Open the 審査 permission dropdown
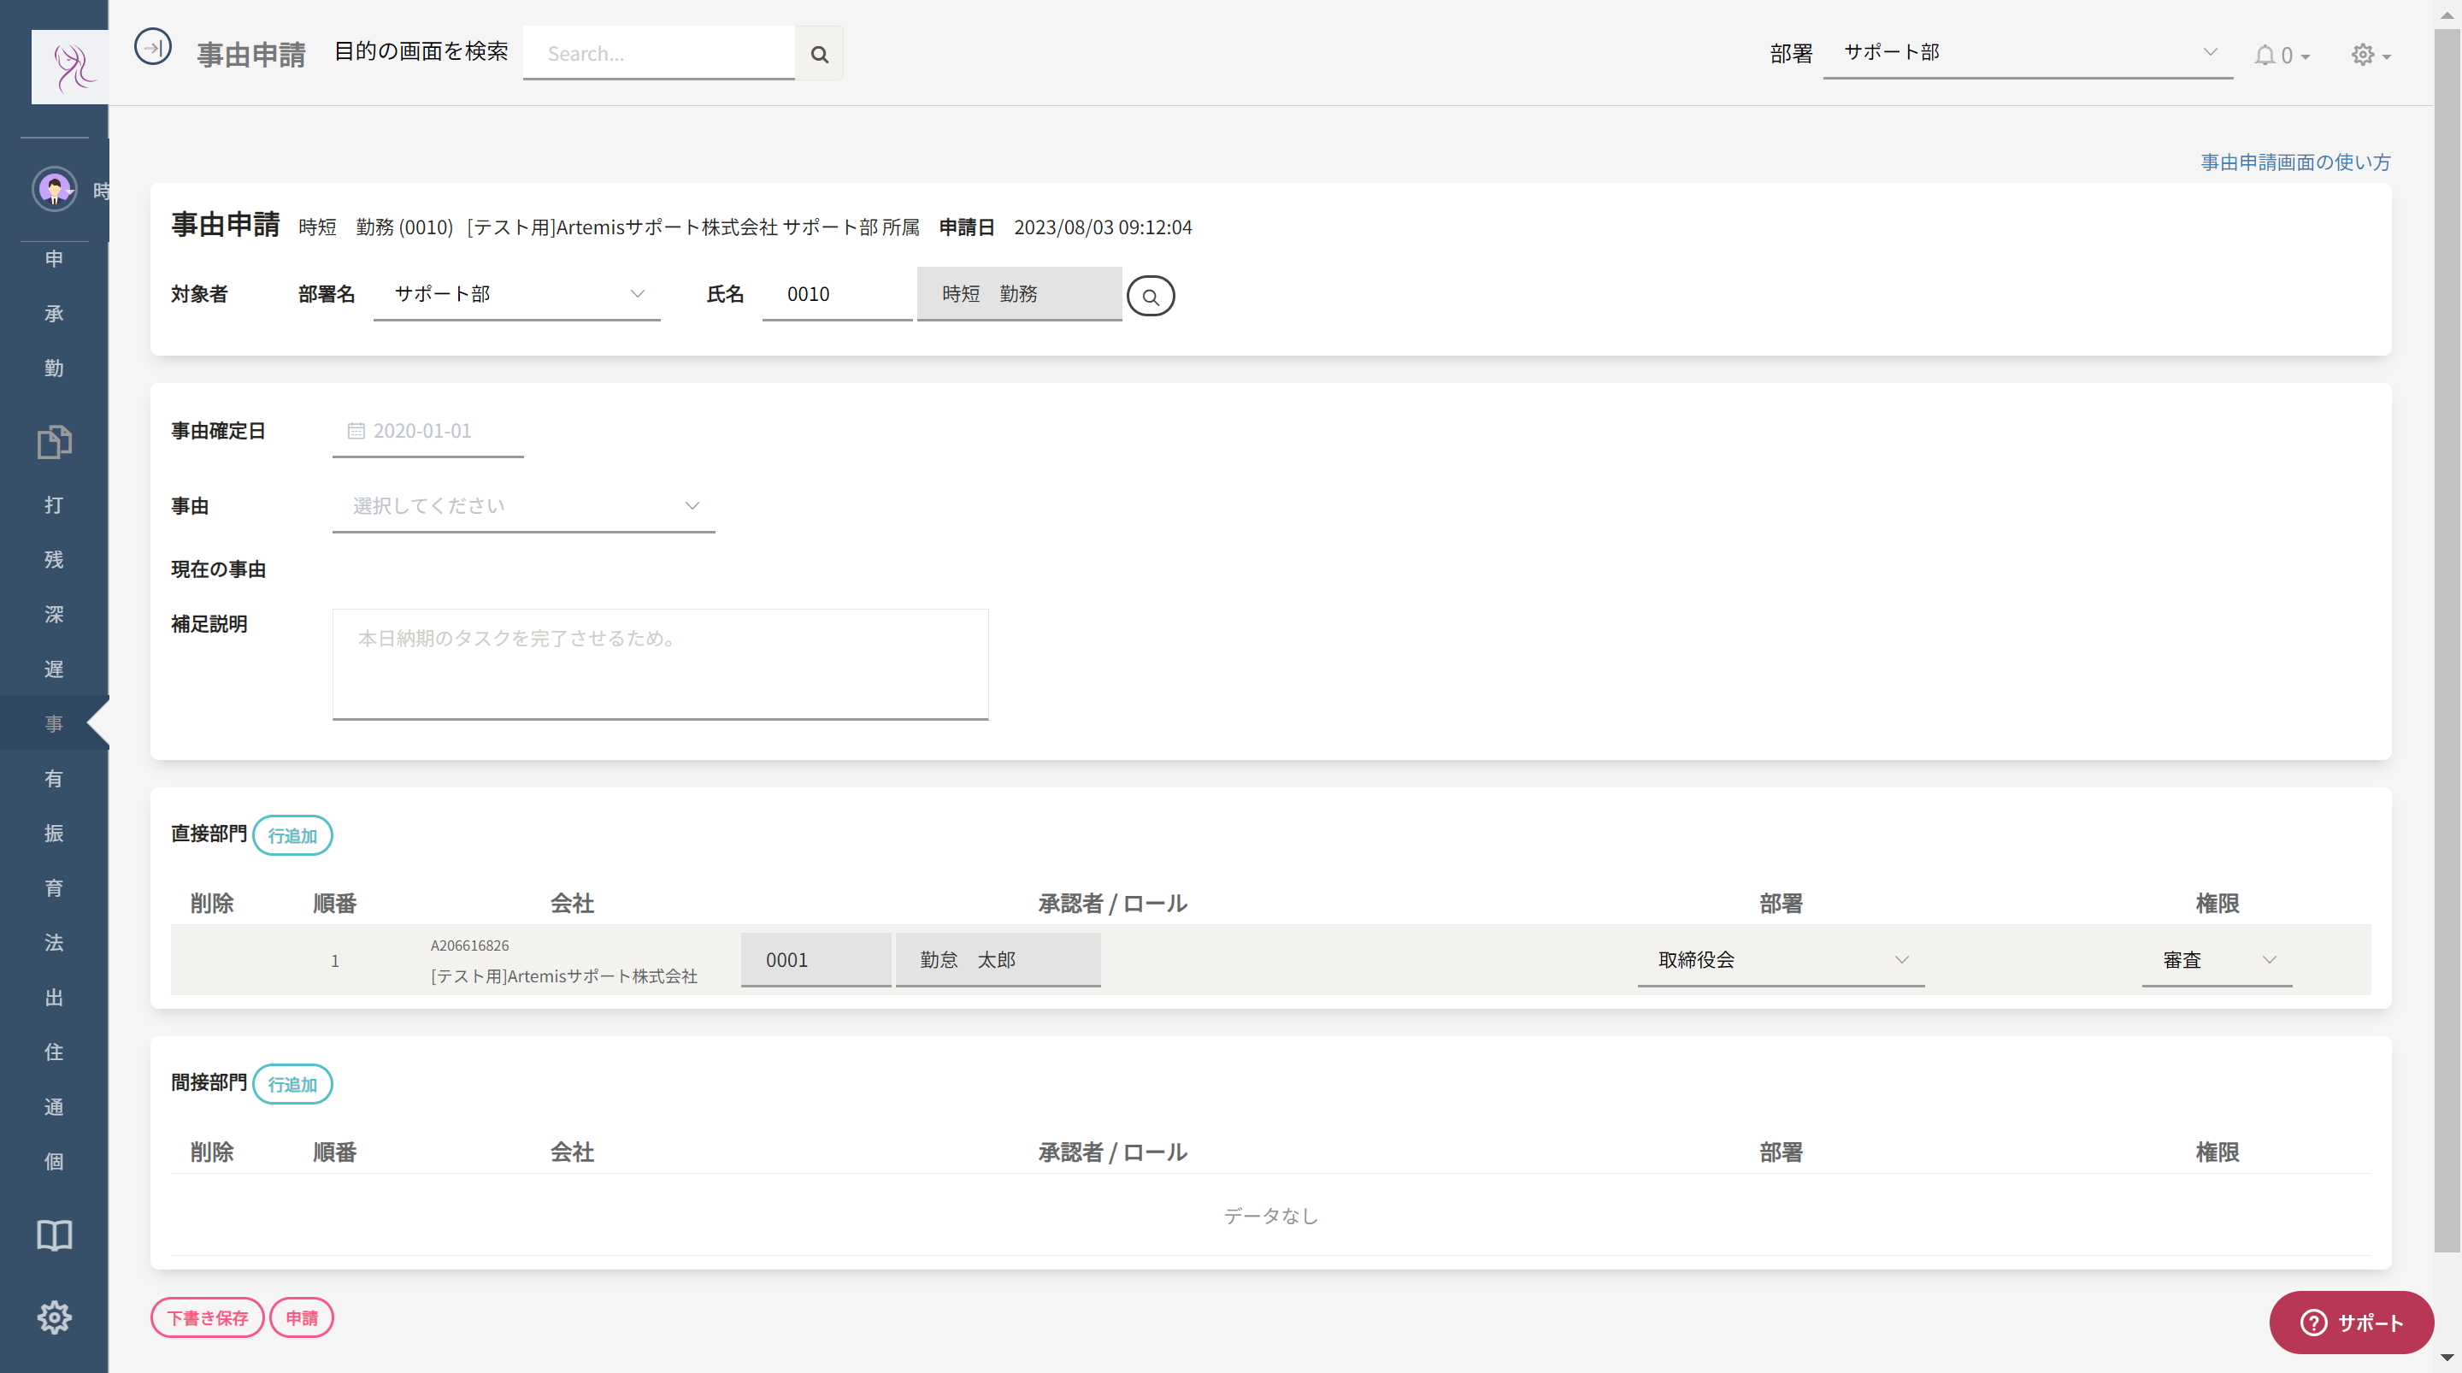2462x1373 pixels. coord(2217,960)
